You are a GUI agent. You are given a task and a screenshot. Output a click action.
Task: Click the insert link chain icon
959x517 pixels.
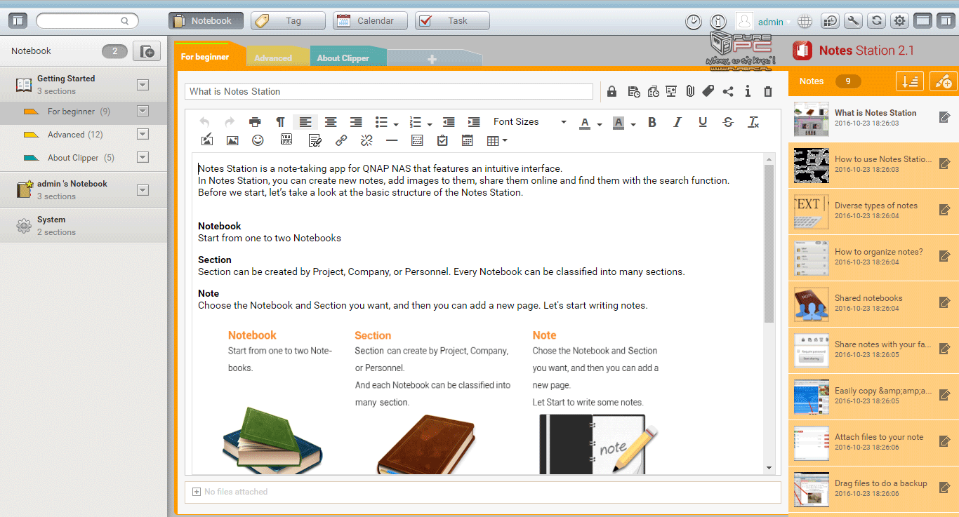coord(341,140)
